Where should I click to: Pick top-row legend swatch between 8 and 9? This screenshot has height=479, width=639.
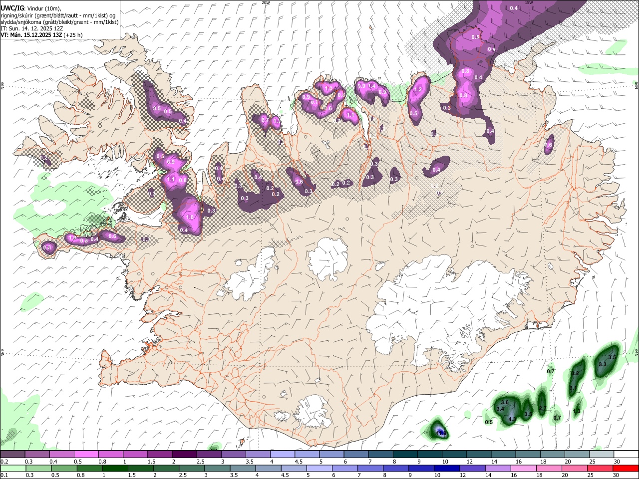[x=405, y=454]
